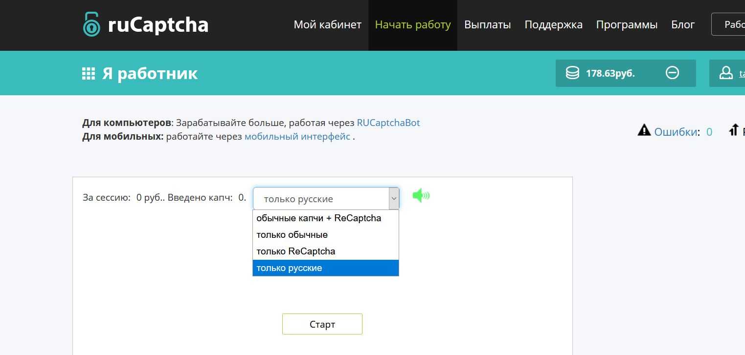Open the Поддержка menu item
The image size is (745, 355).
click(553, 24)
